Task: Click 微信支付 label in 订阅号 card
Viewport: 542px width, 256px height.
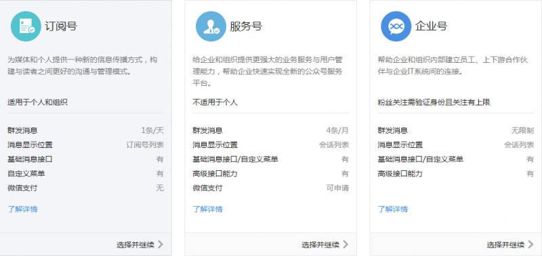Action: point(22,188)
